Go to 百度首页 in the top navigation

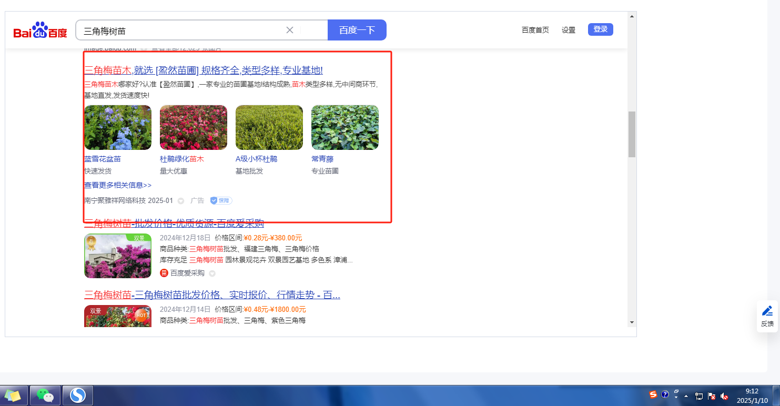click(x=535, y=30)
